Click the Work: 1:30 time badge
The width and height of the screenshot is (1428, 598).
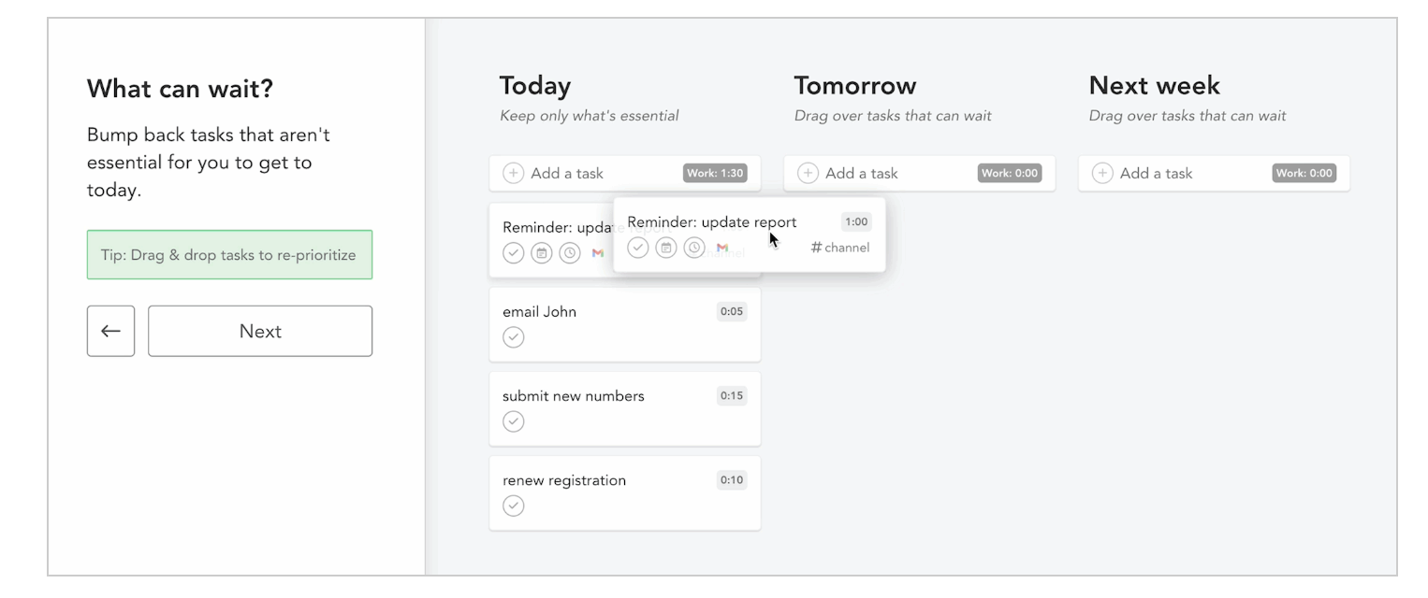(x=715, y=173)
